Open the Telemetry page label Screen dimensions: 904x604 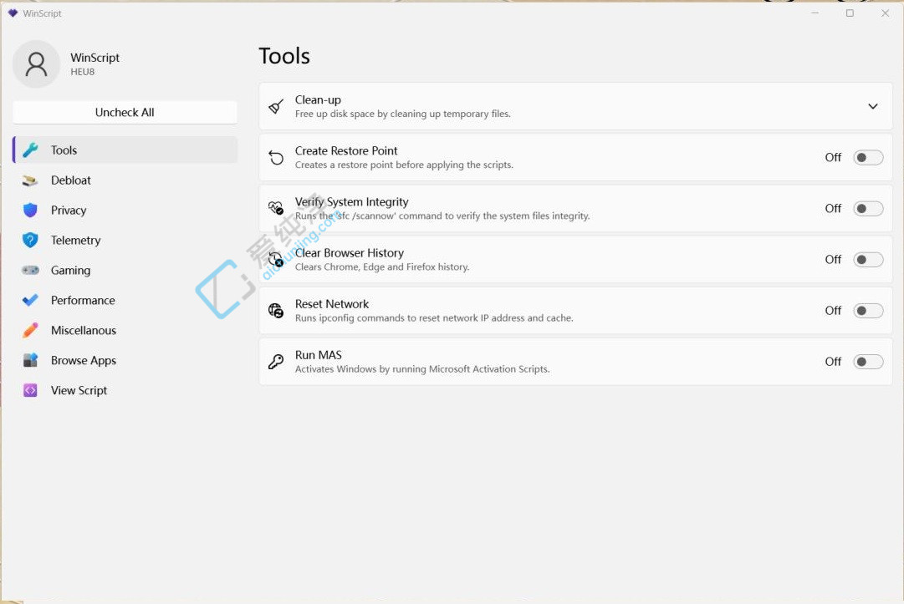coord(75,241)
